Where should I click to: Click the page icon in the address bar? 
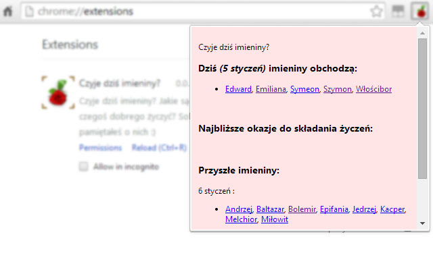tap(29, 11)
